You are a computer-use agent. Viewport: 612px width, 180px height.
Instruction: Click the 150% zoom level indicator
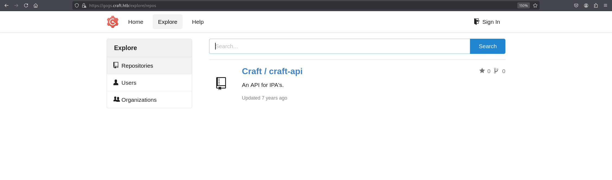coord(523,5)
